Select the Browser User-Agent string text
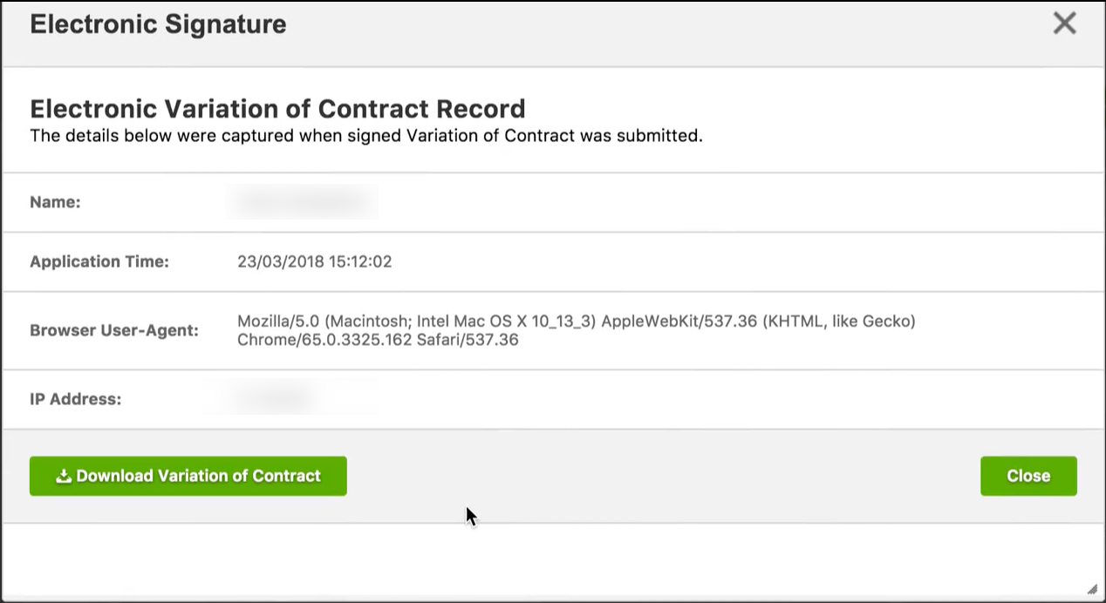Screen dimensions: 1106x603 (x=576, y=330)
